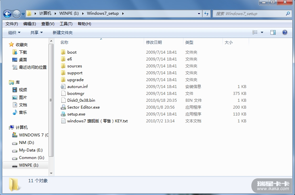The image size is (295, 195).
Task: Open the WINDOWS 7 (C:) drive
Action: pyautogui.click(x=34, y=135)
